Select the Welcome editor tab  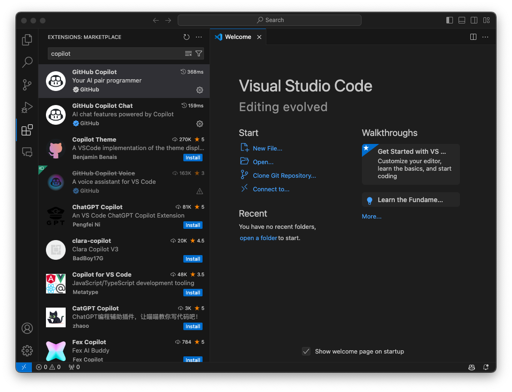coord(238,37)
